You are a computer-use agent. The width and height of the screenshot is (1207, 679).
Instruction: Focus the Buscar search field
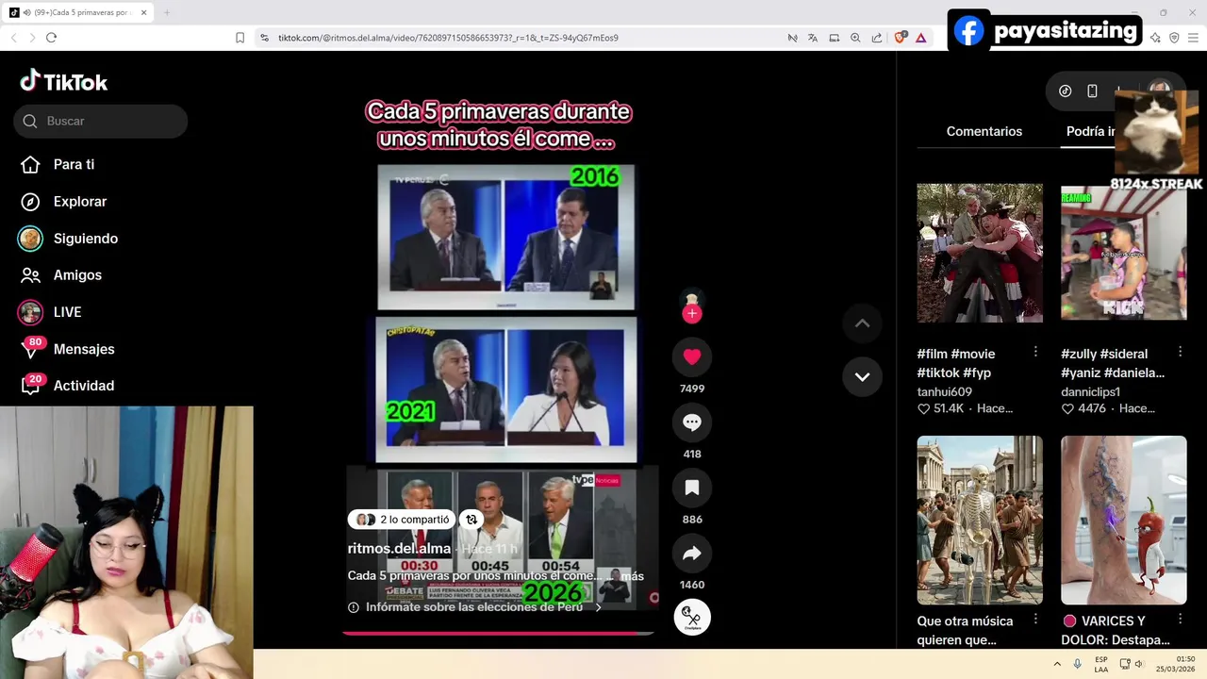[101, 121]
